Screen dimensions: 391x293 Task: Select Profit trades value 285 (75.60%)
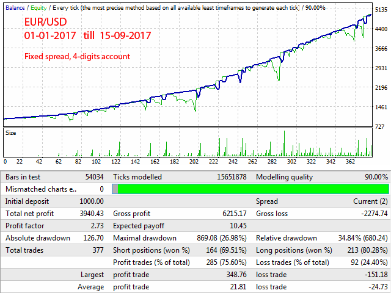click(x=227, y=262)
